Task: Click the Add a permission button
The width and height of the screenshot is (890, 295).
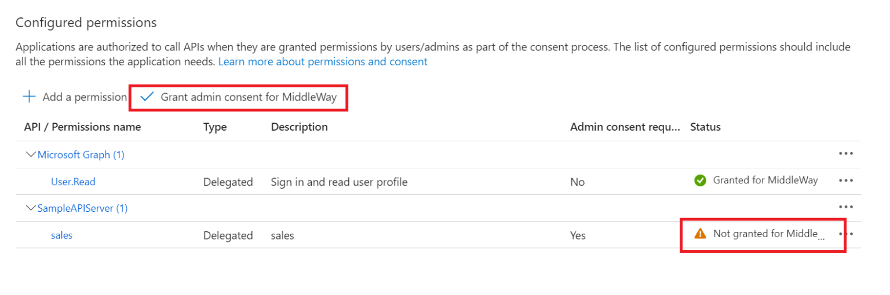Action: (x=84, y=97)
